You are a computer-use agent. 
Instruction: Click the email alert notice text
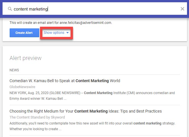coord(61,22)
